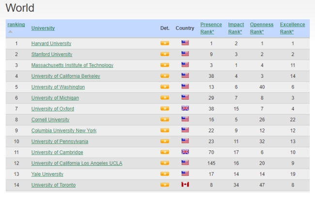Sort table by University column header
The height and width of the screenshot is (202, 315).
[x=43, y=28]
